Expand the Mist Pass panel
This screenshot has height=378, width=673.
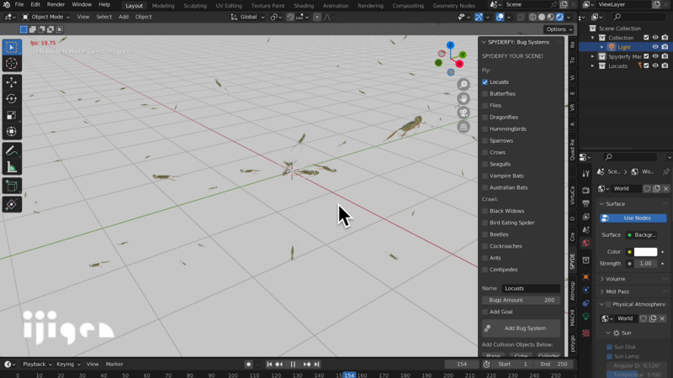tap(601, 291)
